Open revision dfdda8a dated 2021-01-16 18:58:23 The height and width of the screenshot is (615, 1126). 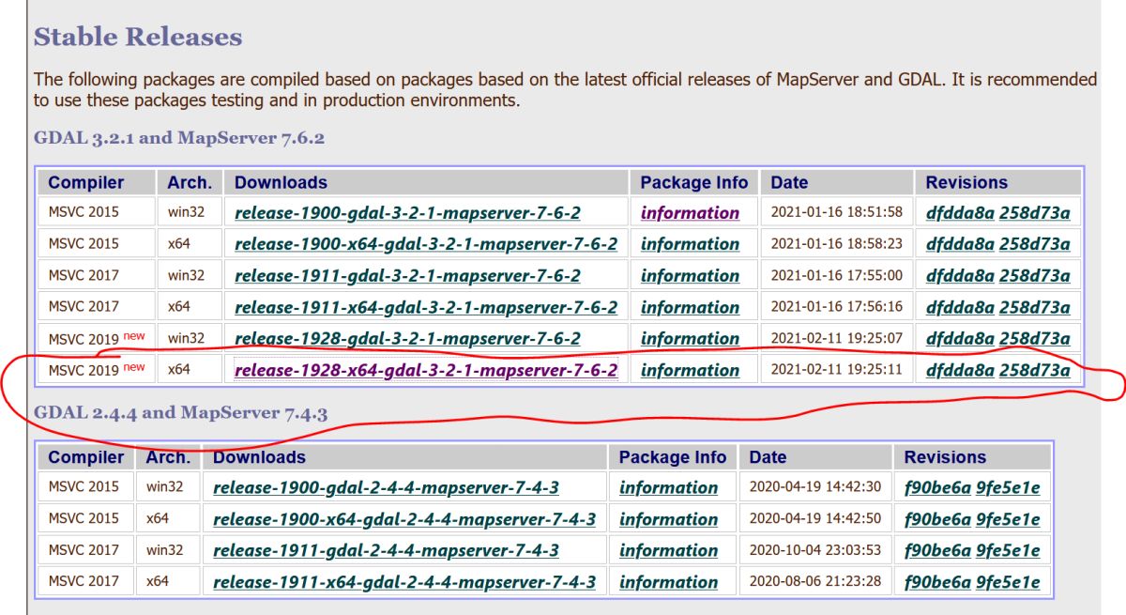(960, 244)
